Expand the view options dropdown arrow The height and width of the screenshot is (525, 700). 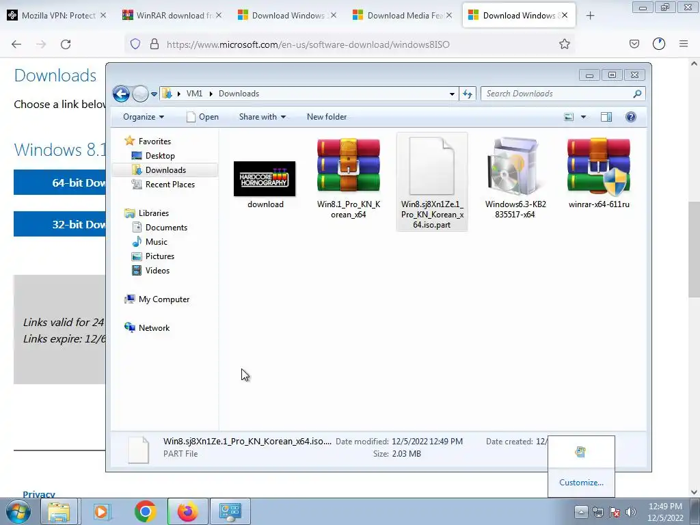tap(583, 117)
